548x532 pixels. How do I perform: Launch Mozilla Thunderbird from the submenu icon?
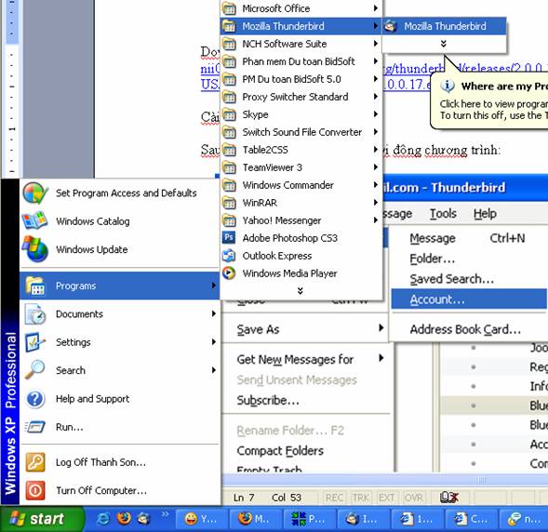tap(391, 26)
